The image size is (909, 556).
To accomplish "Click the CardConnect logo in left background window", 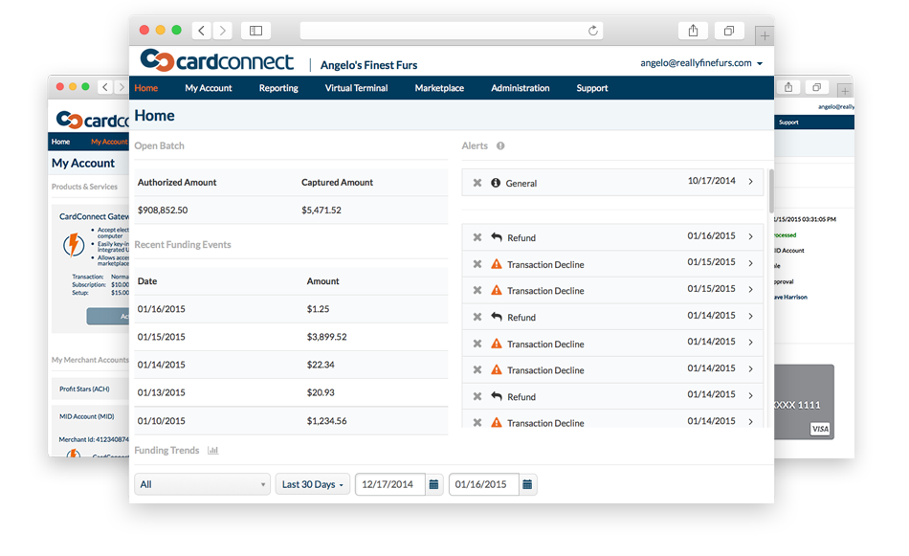I will (x=93, y=120).
